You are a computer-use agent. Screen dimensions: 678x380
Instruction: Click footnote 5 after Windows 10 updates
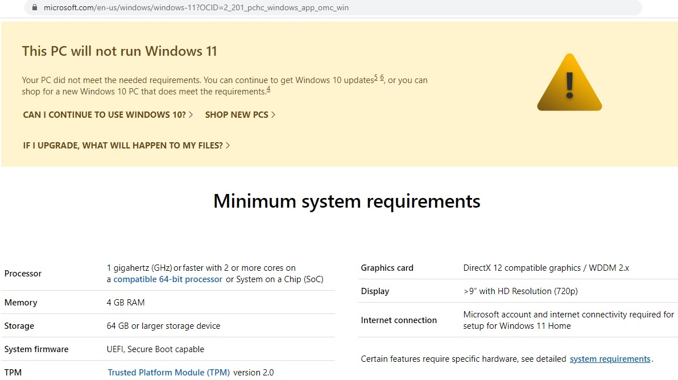click(376, 77)
